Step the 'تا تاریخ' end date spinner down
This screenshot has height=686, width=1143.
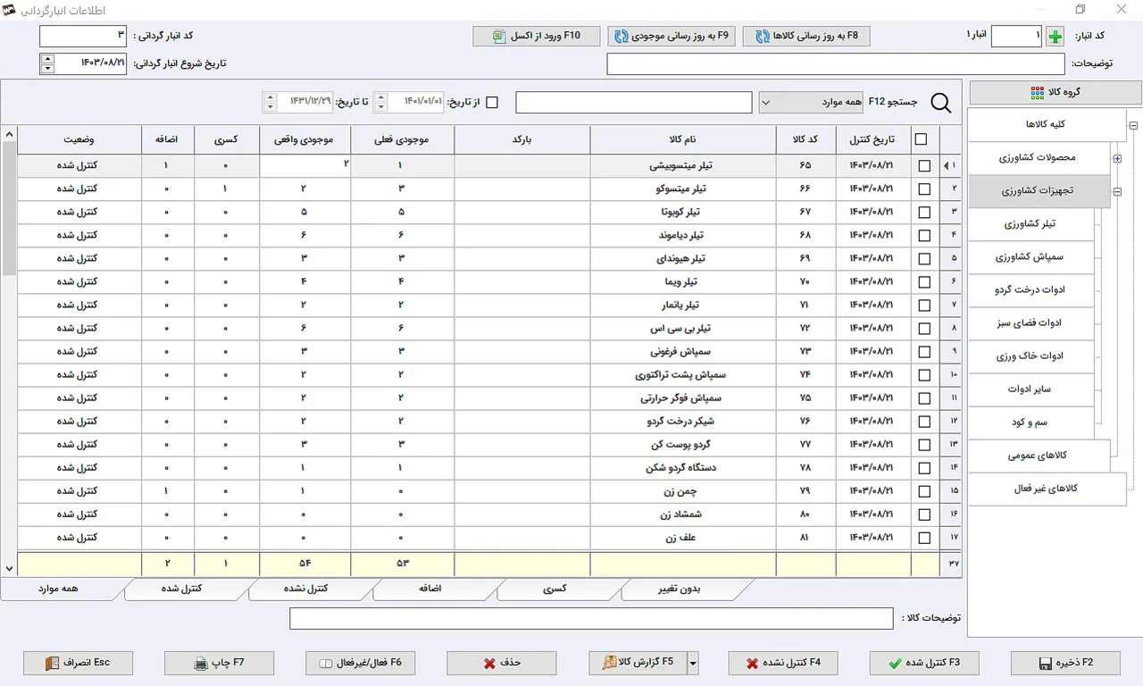point(270,107)
